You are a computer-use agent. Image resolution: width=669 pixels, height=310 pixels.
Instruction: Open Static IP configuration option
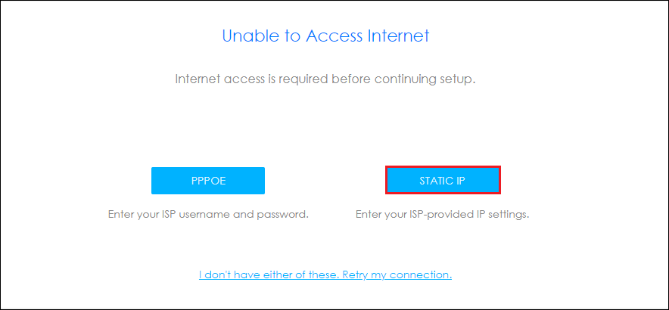(x=443, y=181)
